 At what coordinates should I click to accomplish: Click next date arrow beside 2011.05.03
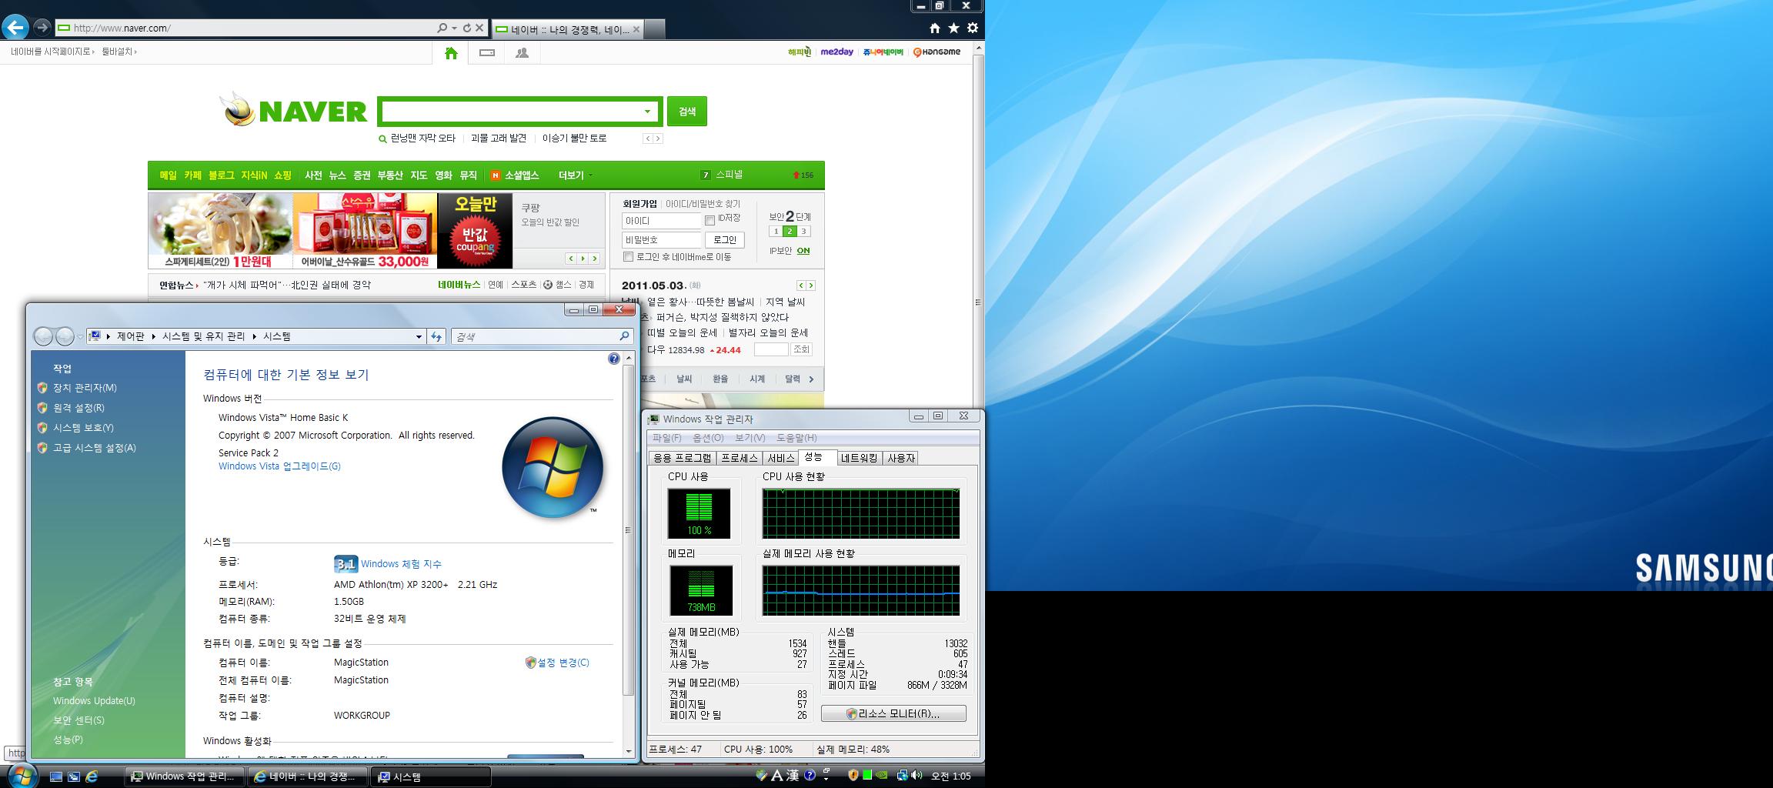[x=810, y=285]
